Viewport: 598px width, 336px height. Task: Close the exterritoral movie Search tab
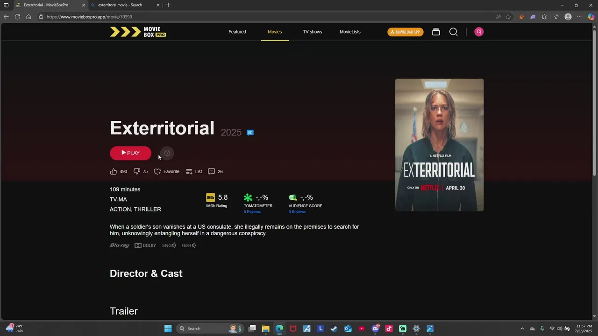158,5
